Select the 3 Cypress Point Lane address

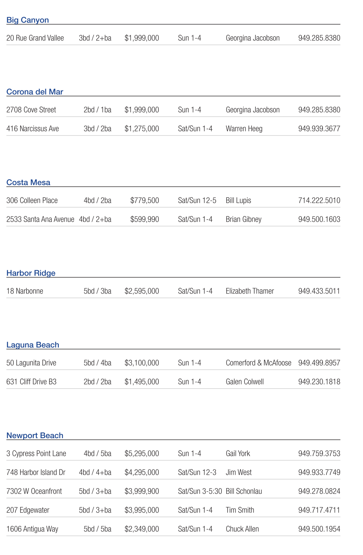(36, 453)
